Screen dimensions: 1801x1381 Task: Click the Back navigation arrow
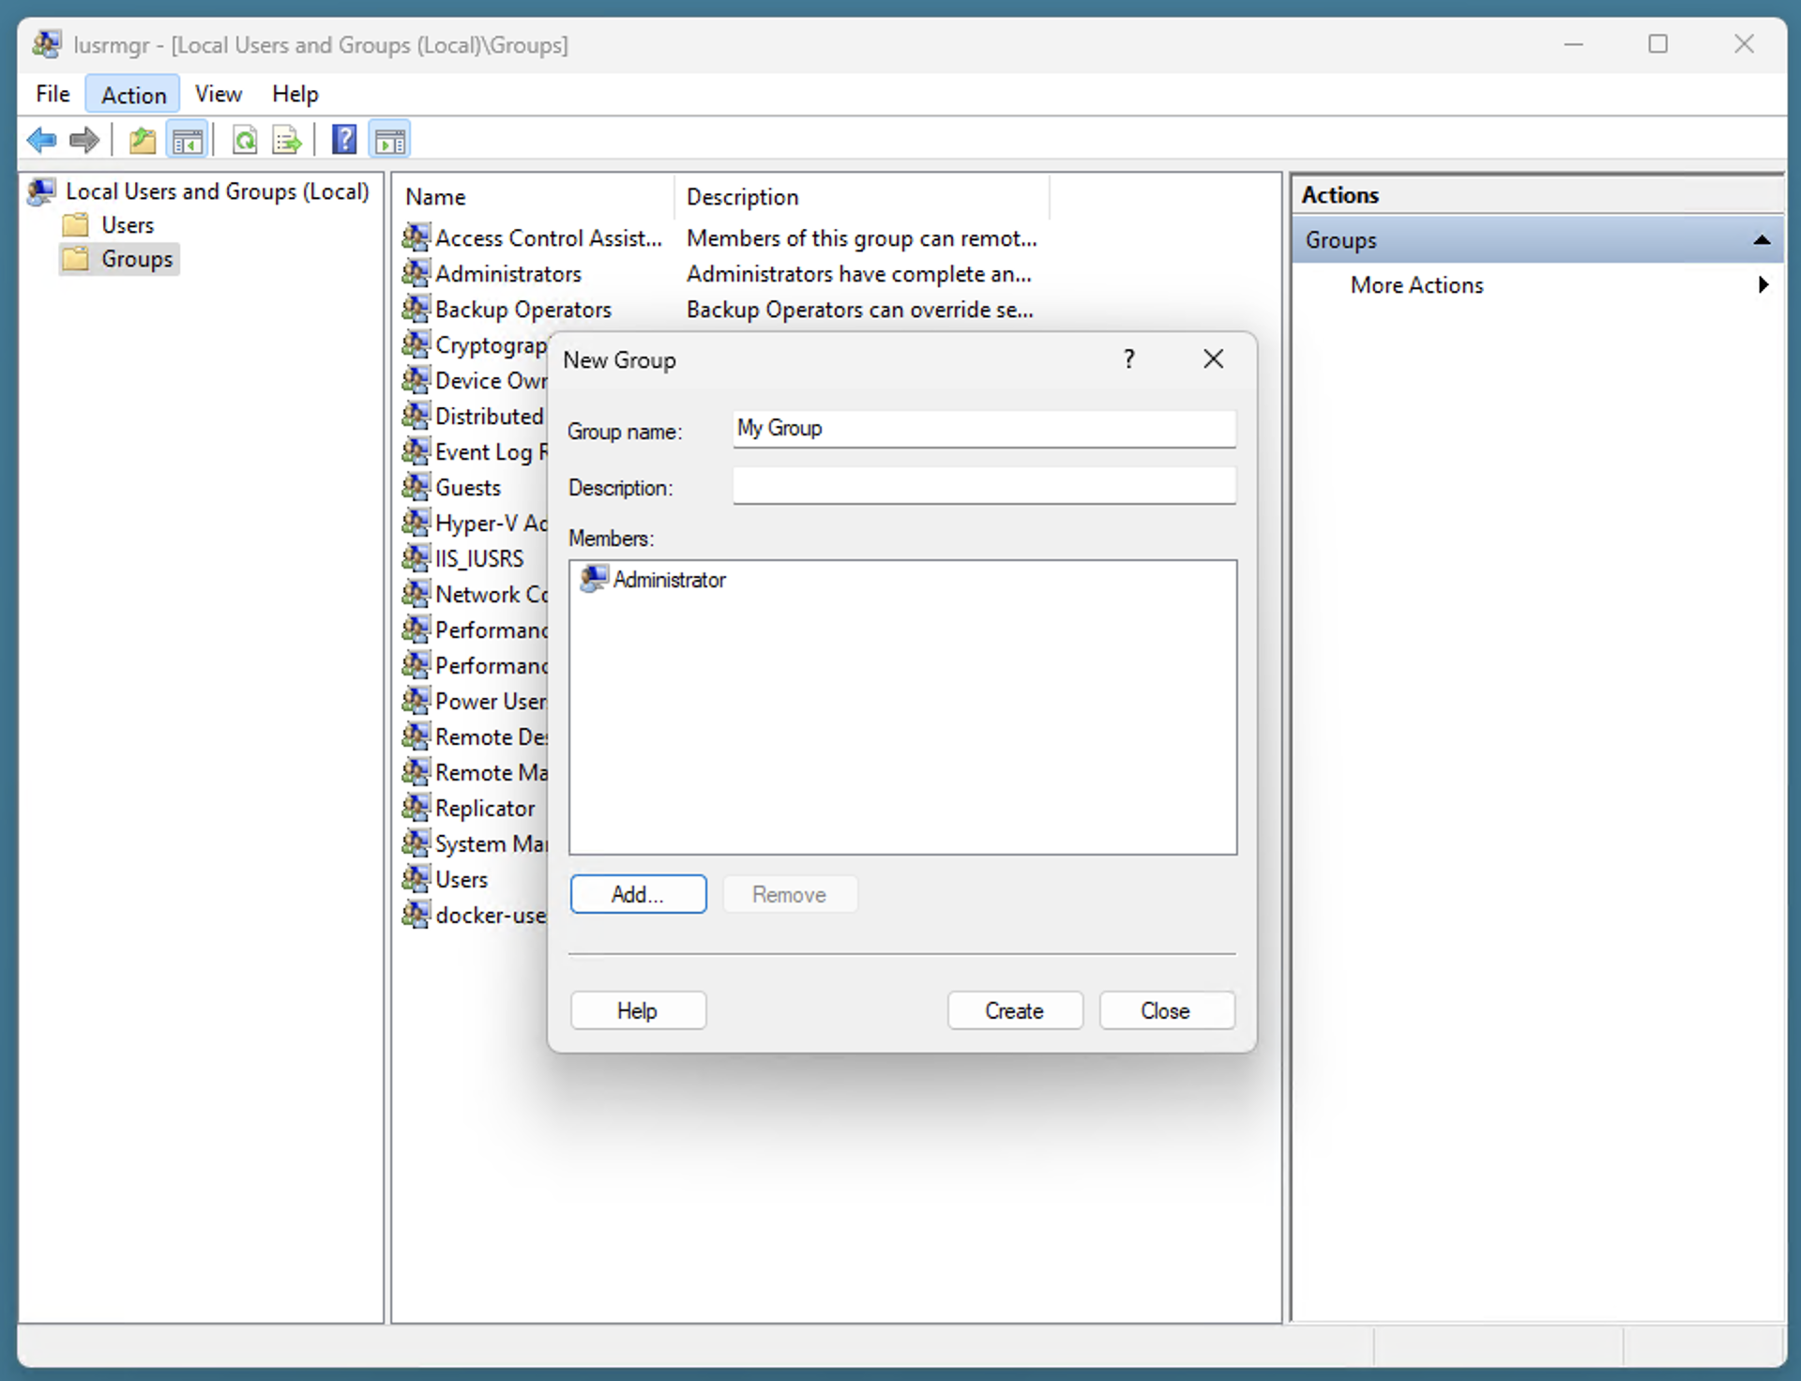(x=41, y=140)
